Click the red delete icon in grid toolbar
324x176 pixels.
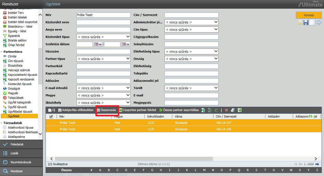[226, 110]
